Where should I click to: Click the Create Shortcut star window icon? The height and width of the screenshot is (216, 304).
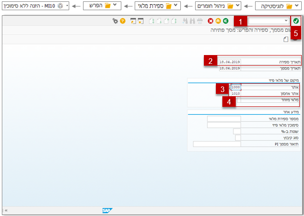pos(141,21)
